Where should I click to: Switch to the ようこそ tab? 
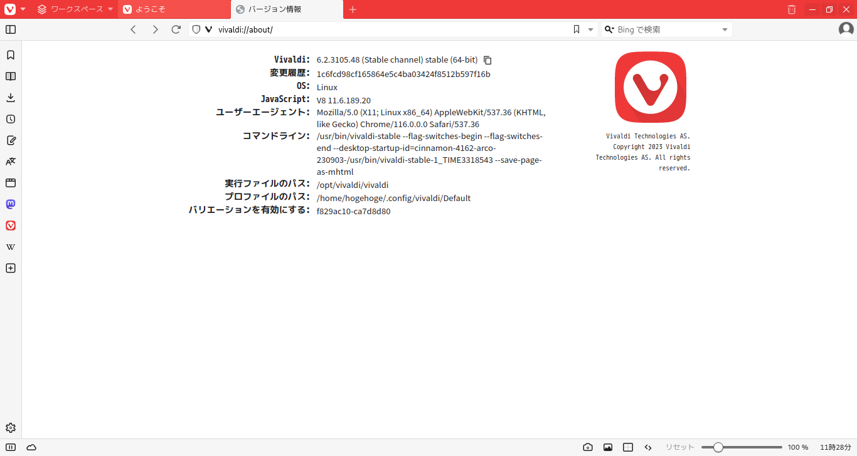(174, 9)
